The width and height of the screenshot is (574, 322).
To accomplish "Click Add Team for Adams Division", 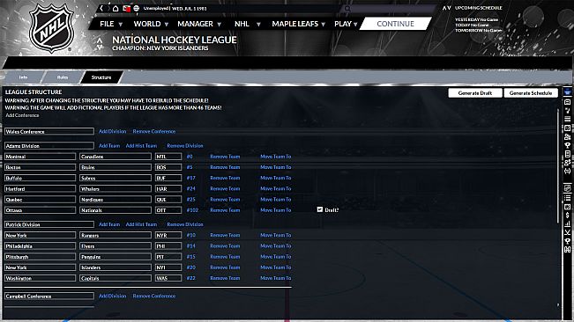I will pyautogui.click(x=109, y=146).
